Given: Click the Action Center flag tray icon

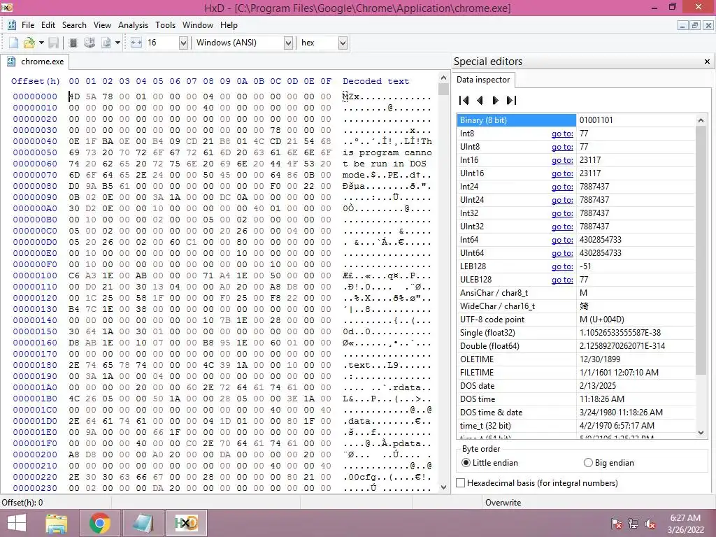Looking at the screenshot, I should click(617, 523).
